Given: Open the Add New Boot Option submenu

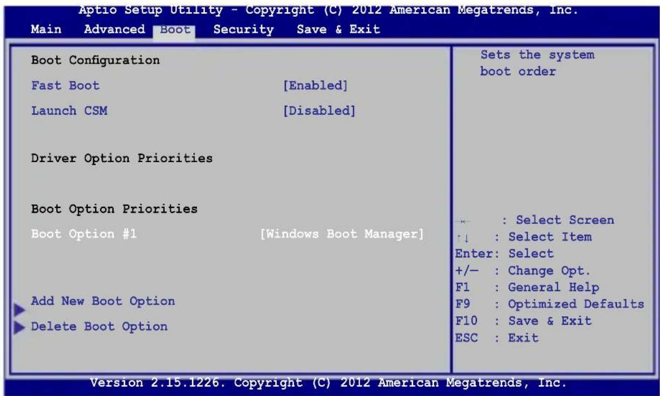Looking at the screenshot, I should point(102,301).
